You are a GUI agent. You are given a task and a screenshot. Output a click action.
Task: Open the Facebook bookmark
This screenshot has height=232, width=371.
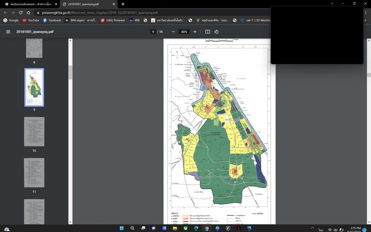coord(52,20)
